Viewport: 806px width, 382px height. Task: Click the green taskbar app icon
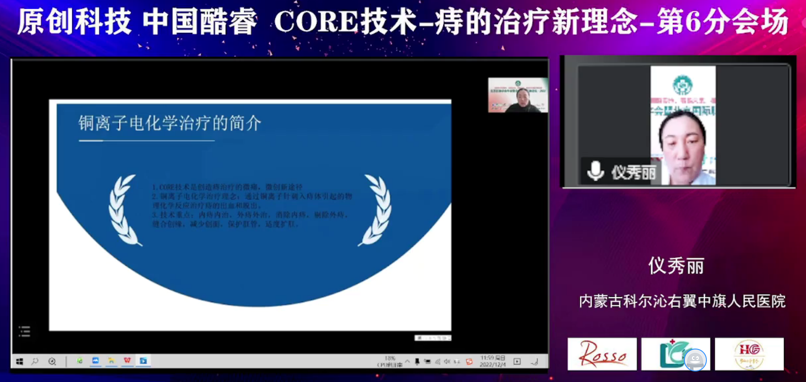tap(80, 361)
